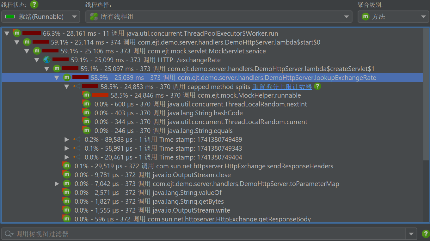Screen dimensions: 430x241
Task: Click method icon of MockHelper.runnable row
Action: [x=86, y=95]
